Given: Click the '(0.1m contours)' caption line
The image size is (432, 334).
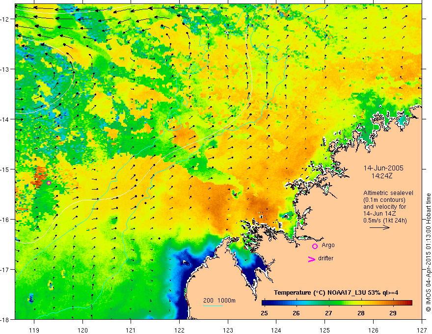Looking at the screenshot, I should [x=384, y=200].
